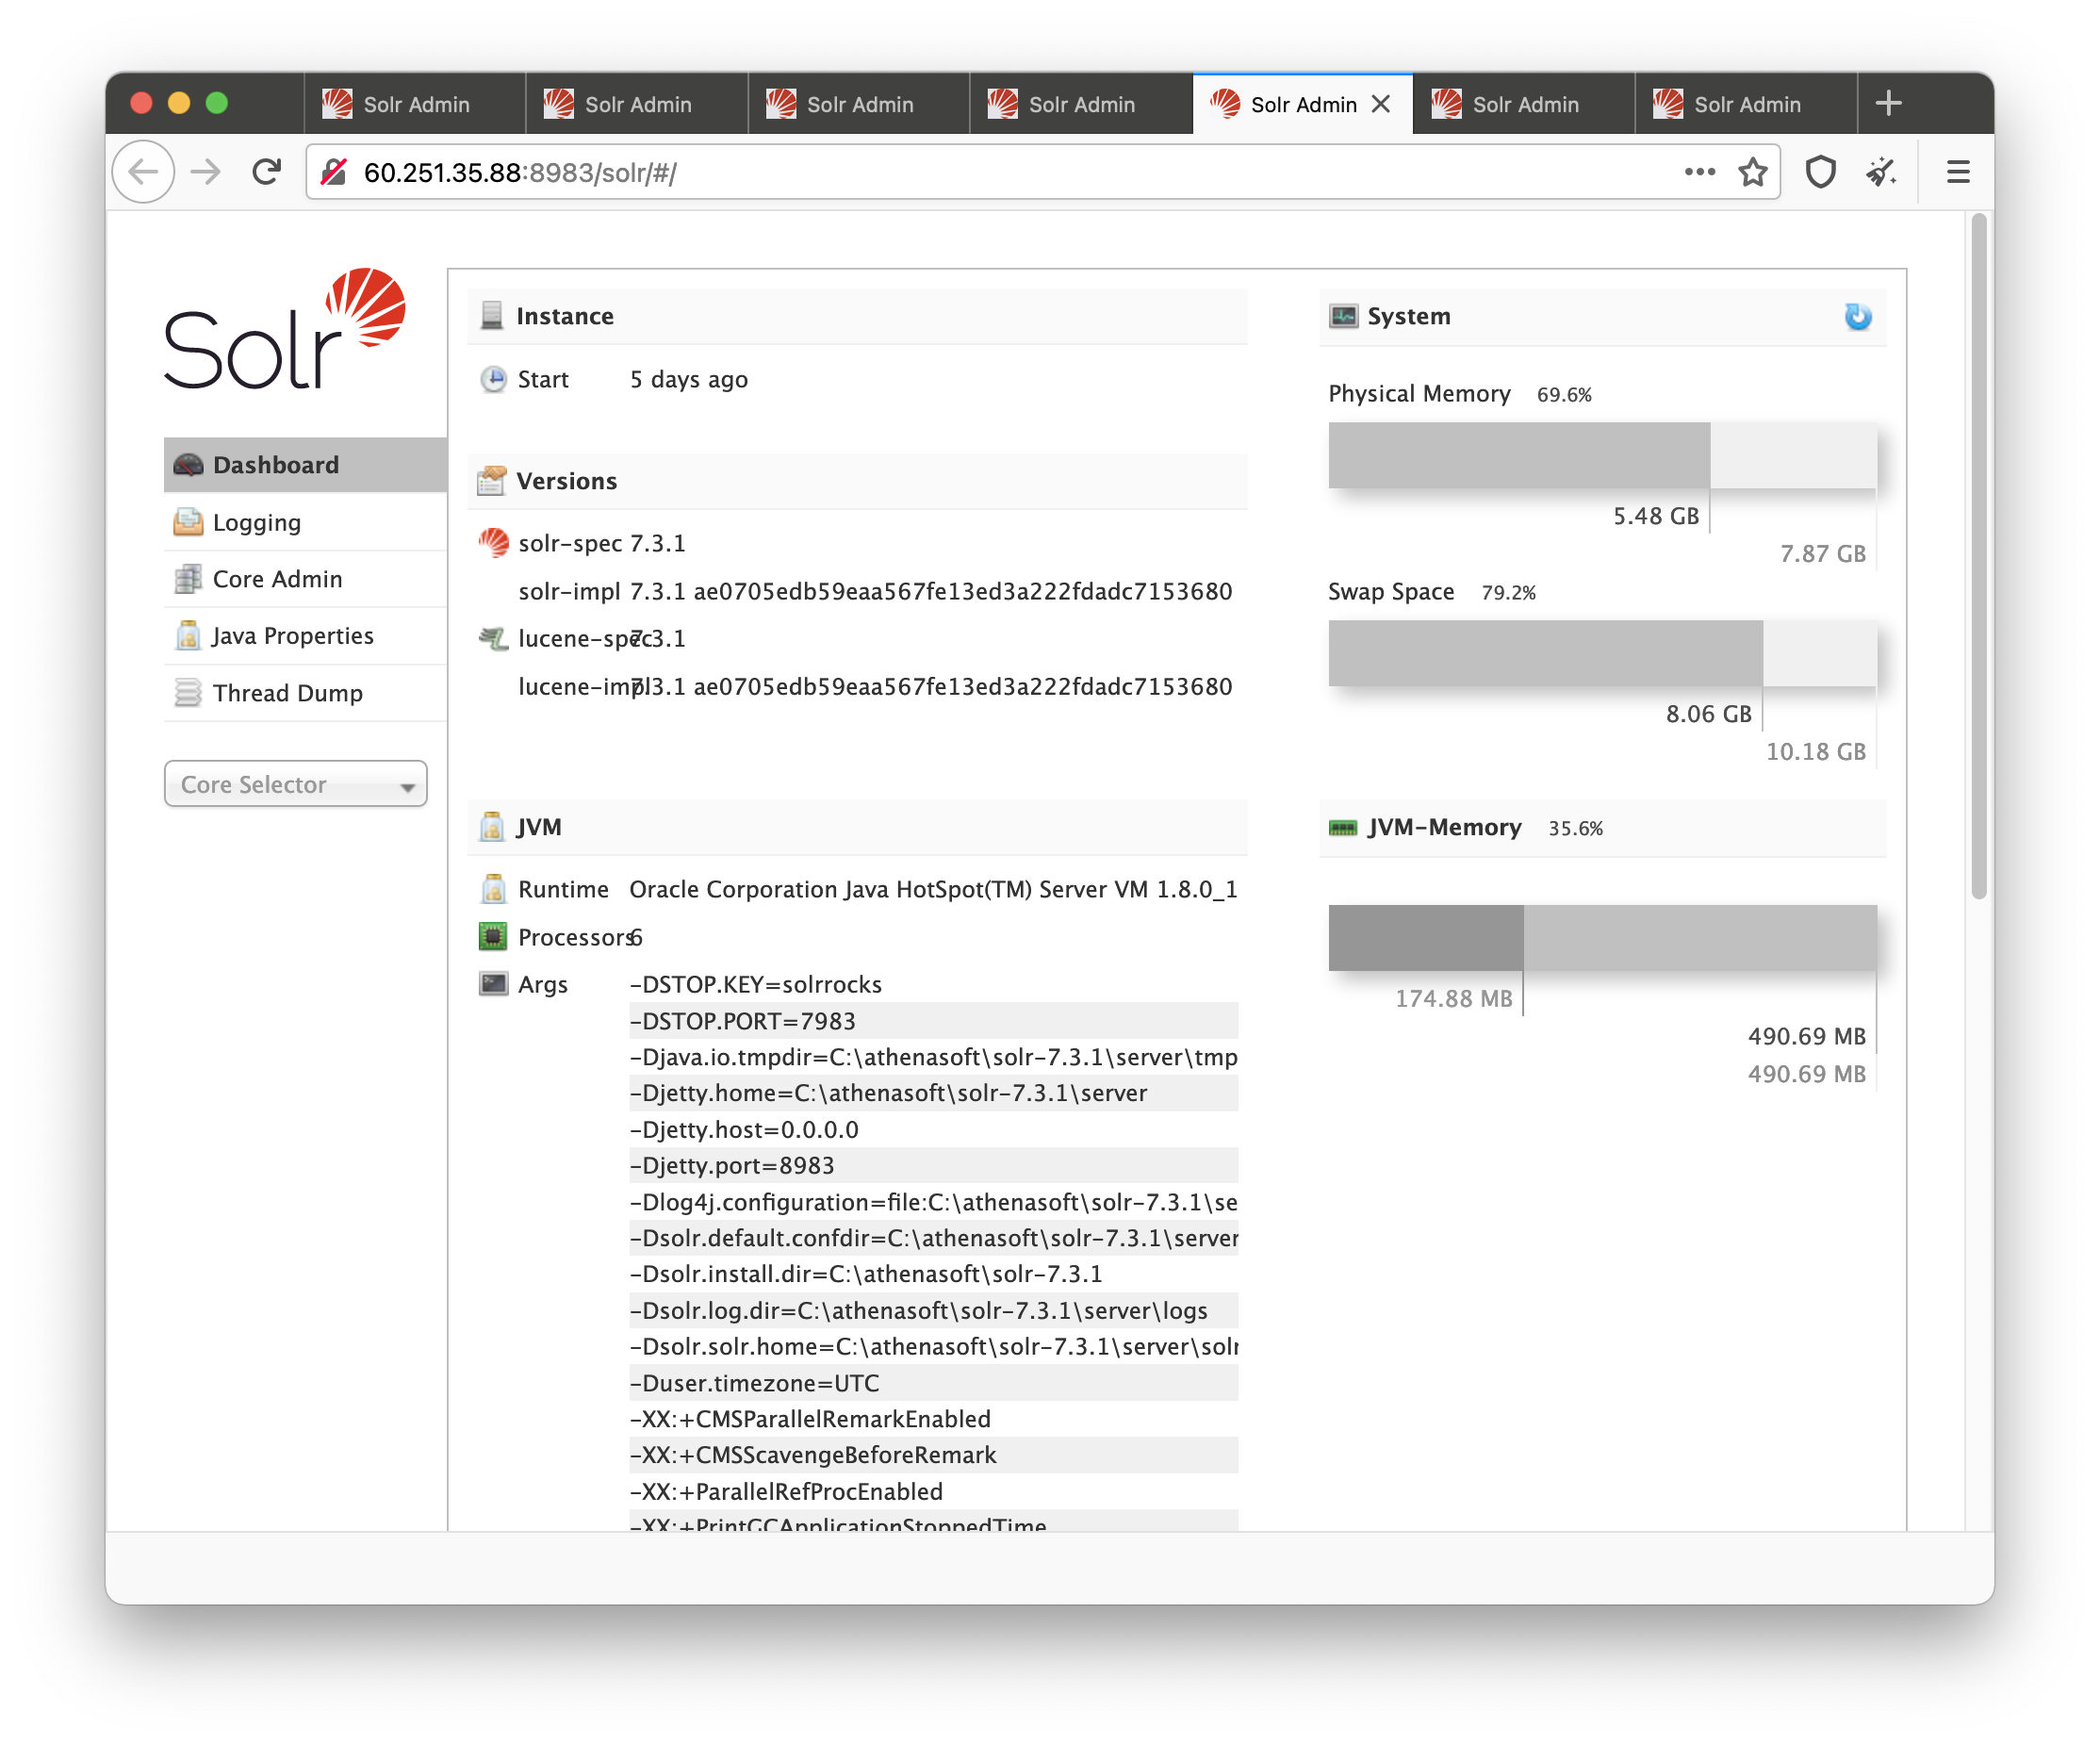2100x1744 pixels.
Task: Open Java Properties page
Action: (305, 636)
